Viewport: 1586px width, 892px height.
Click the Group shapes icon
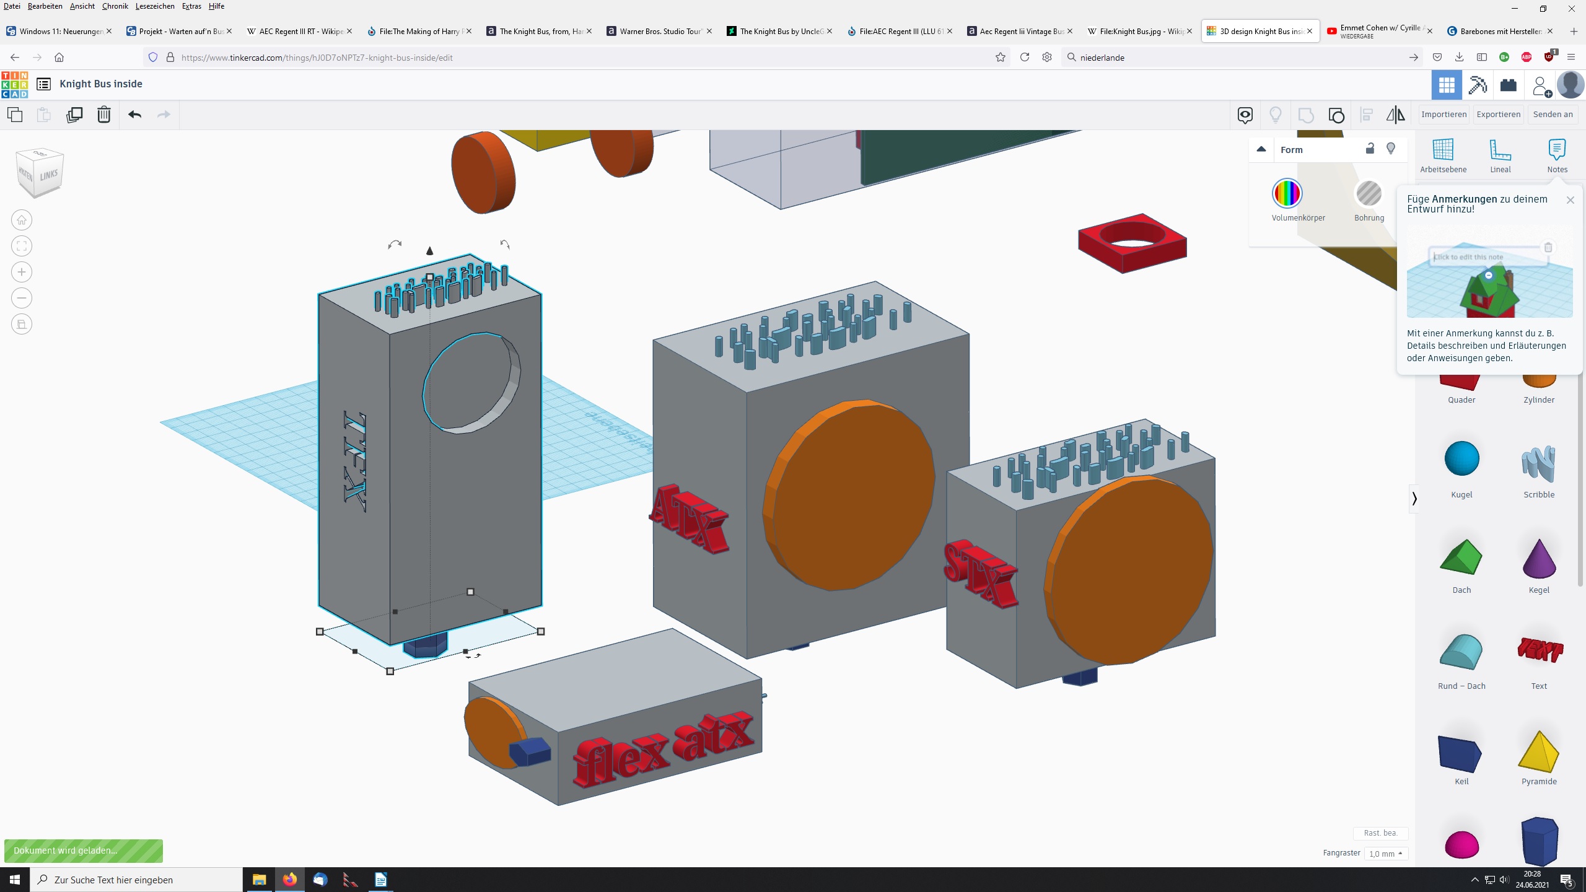[1306, 115]
